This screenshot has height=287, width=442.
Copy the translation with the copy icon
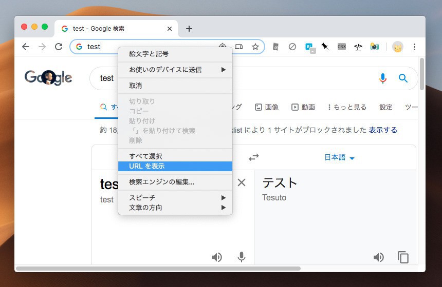pyautogui.click(x=403, y=257)
